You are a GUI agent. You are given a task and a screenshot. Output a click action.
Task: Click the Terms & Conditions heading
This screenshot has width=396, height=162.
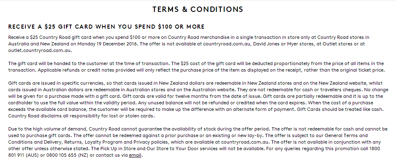pyautogui.click(x=198, y=9)
